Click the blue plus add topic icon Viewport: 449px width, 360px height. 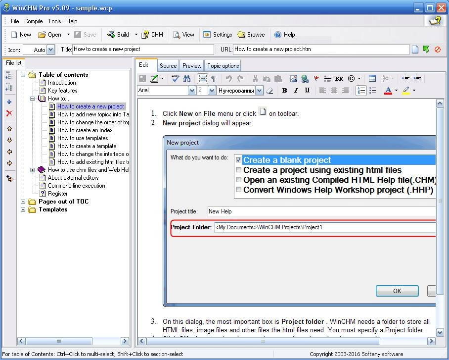tap(9, 102)
